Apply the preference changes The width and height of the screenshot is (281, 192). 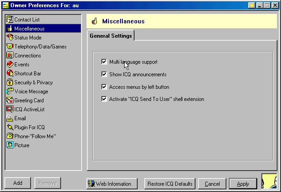point(243,183)
